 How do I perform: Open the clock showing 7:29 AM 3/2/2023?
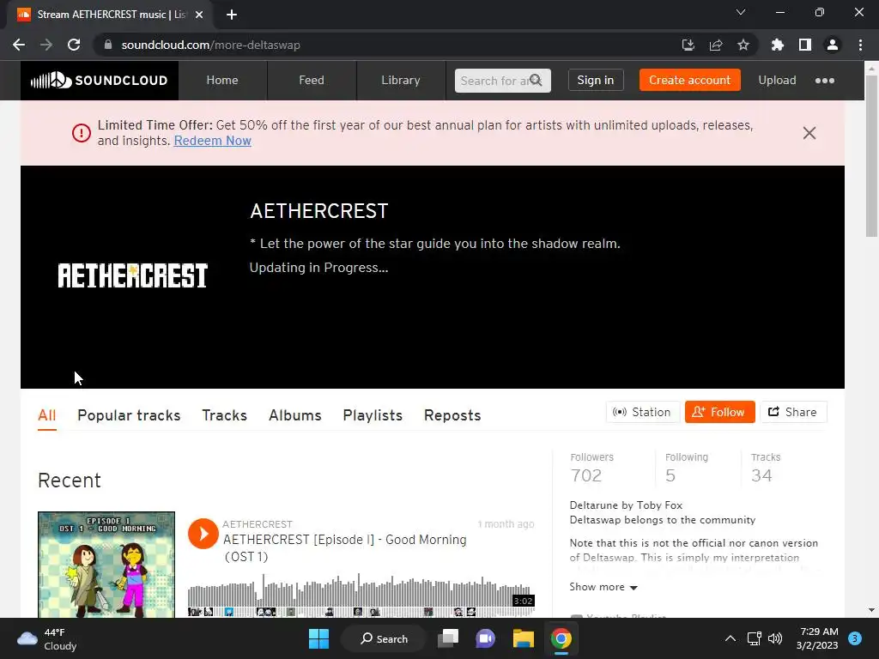[817, 638]
